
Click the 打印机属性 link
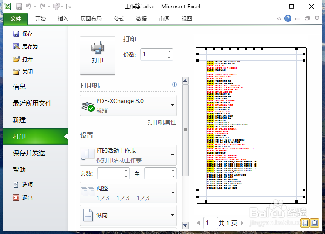tap(162, 122)
